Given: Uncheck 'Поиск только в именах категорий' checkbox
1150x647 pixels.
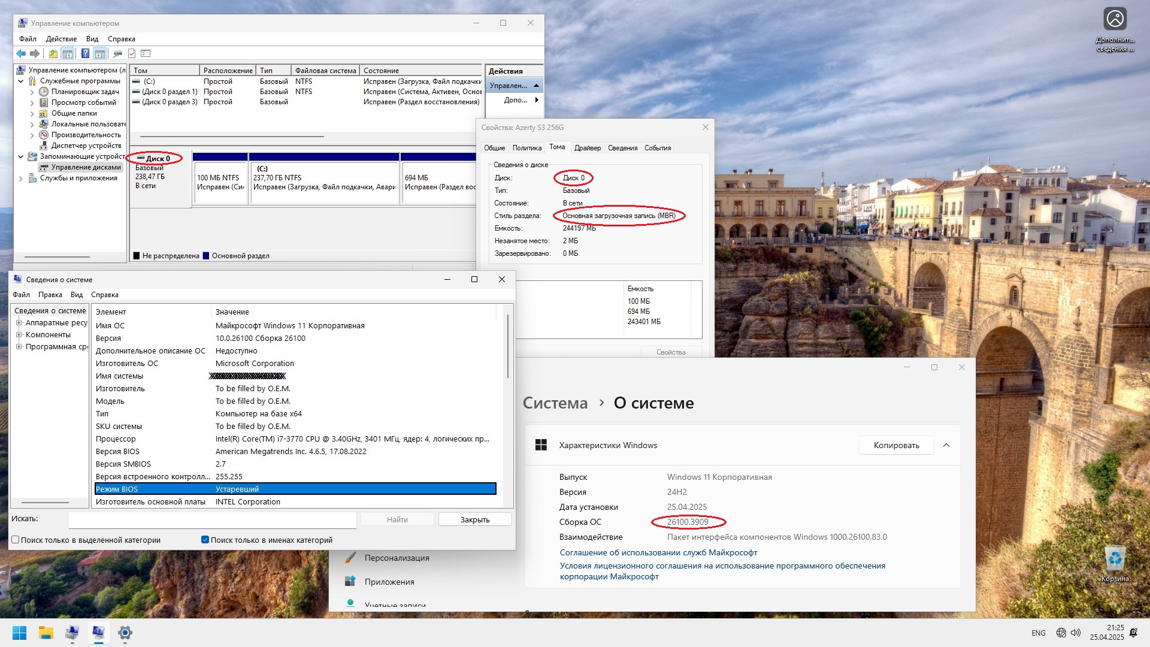Looking at the screenshot, I should pyautogui.click(x=205, y=540).
